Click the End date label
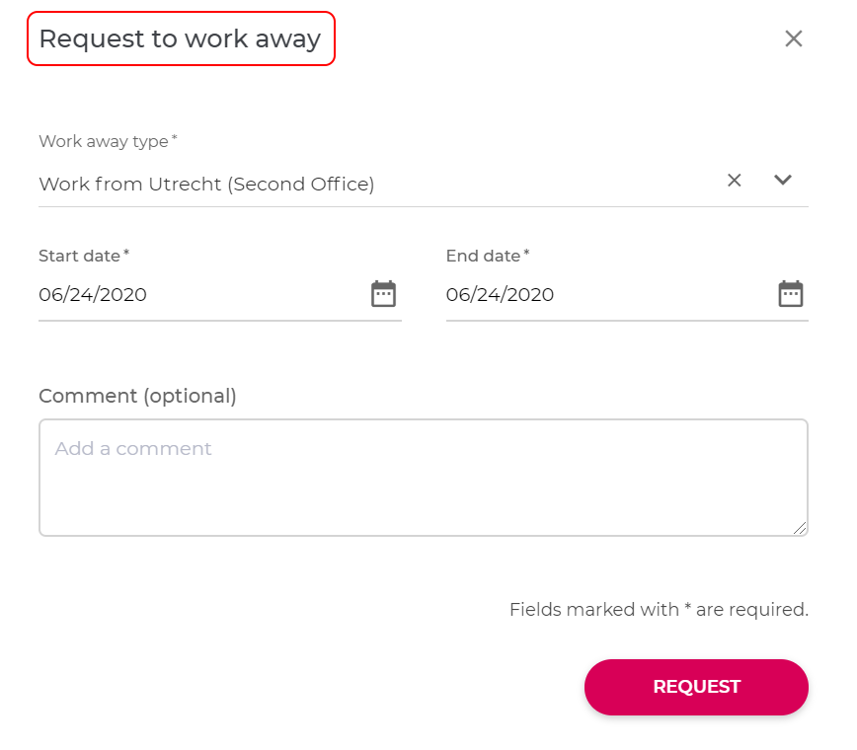857x750 pixels. pos(488,256)
